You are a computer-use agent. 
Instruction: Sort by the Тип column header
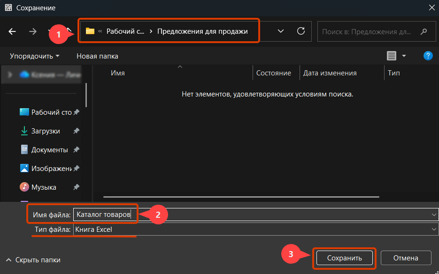click(393, 73)
